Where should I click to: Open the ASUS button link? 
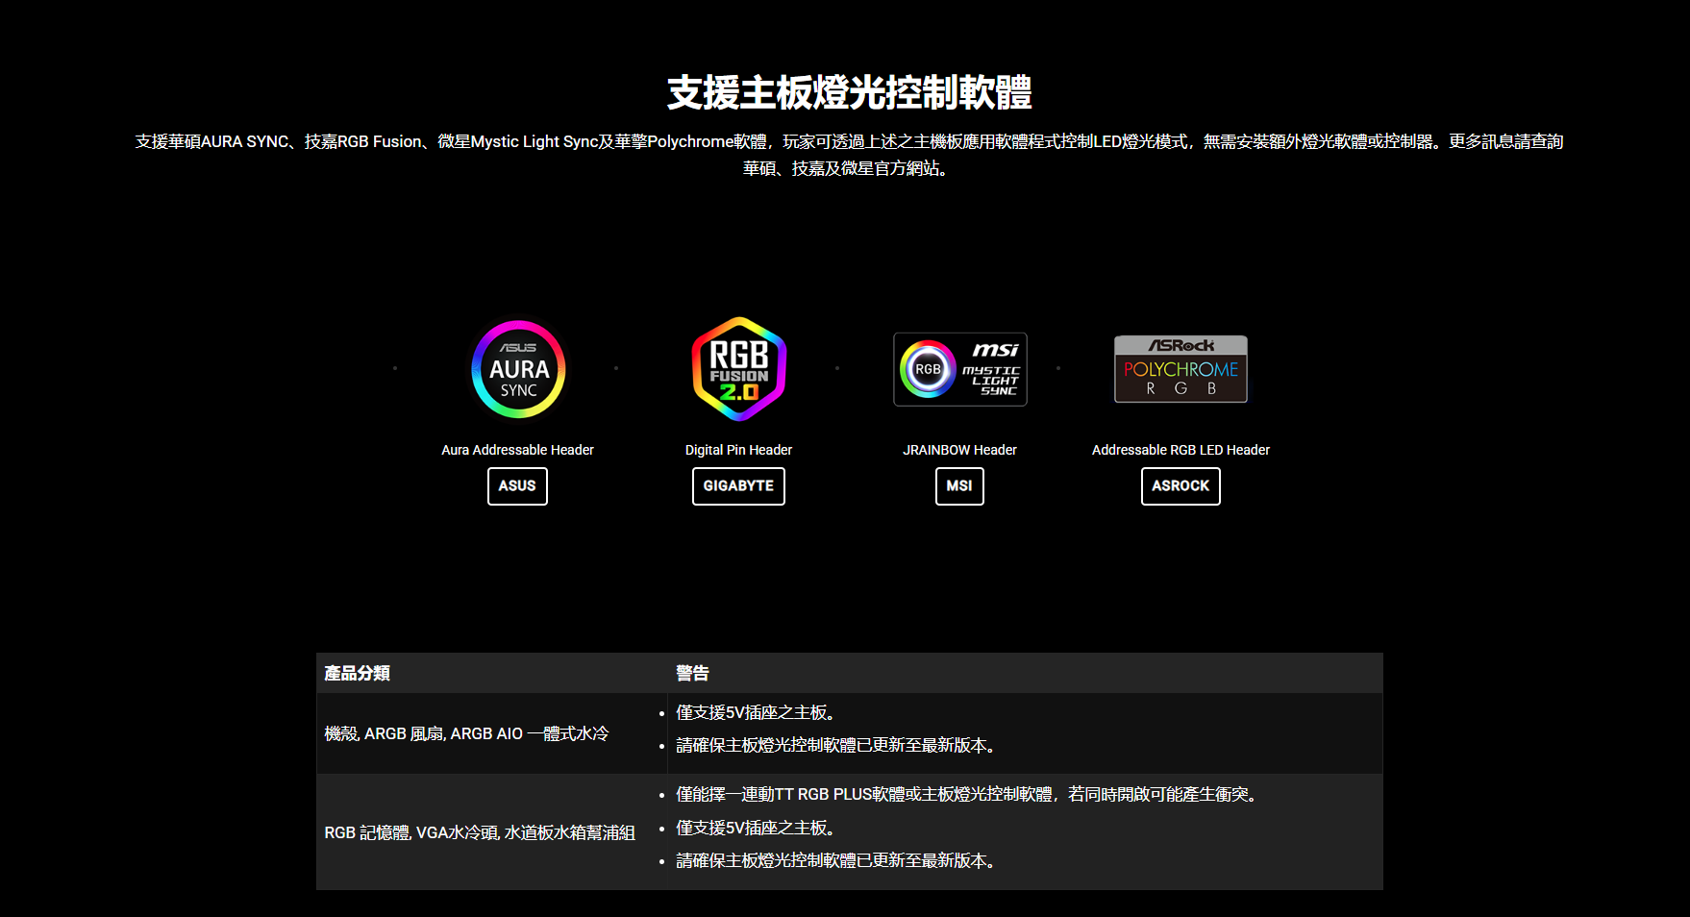517,486
